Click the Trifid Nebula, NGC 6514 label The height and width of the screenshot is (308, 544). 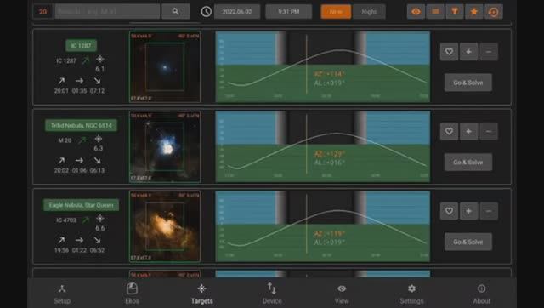coord(82,125)
